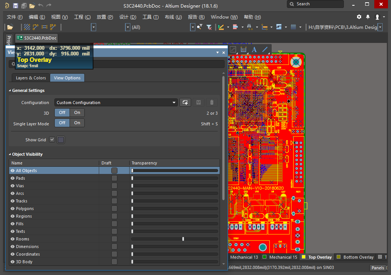Toggle Draft checkbox for Pads
The image size is (391, 275).
click(114, 178)
